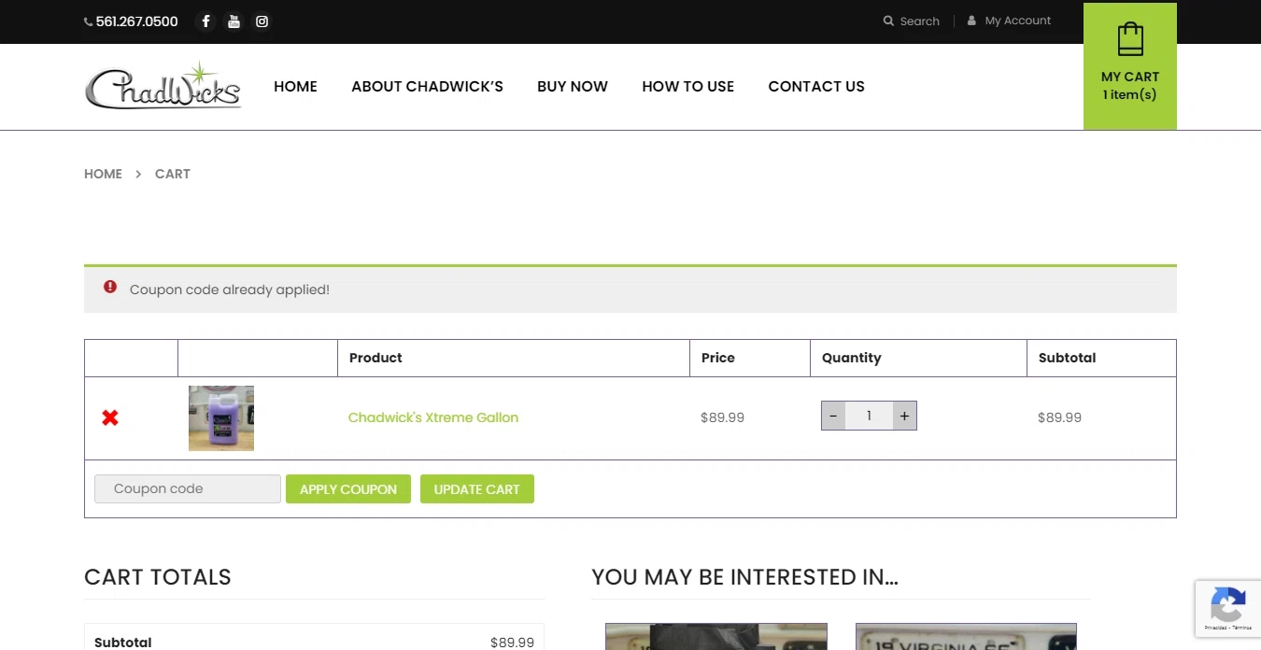Screen dimensions: 1261x650
Task: Click the Coupon code input field
Action: click(x=188, y=488)
